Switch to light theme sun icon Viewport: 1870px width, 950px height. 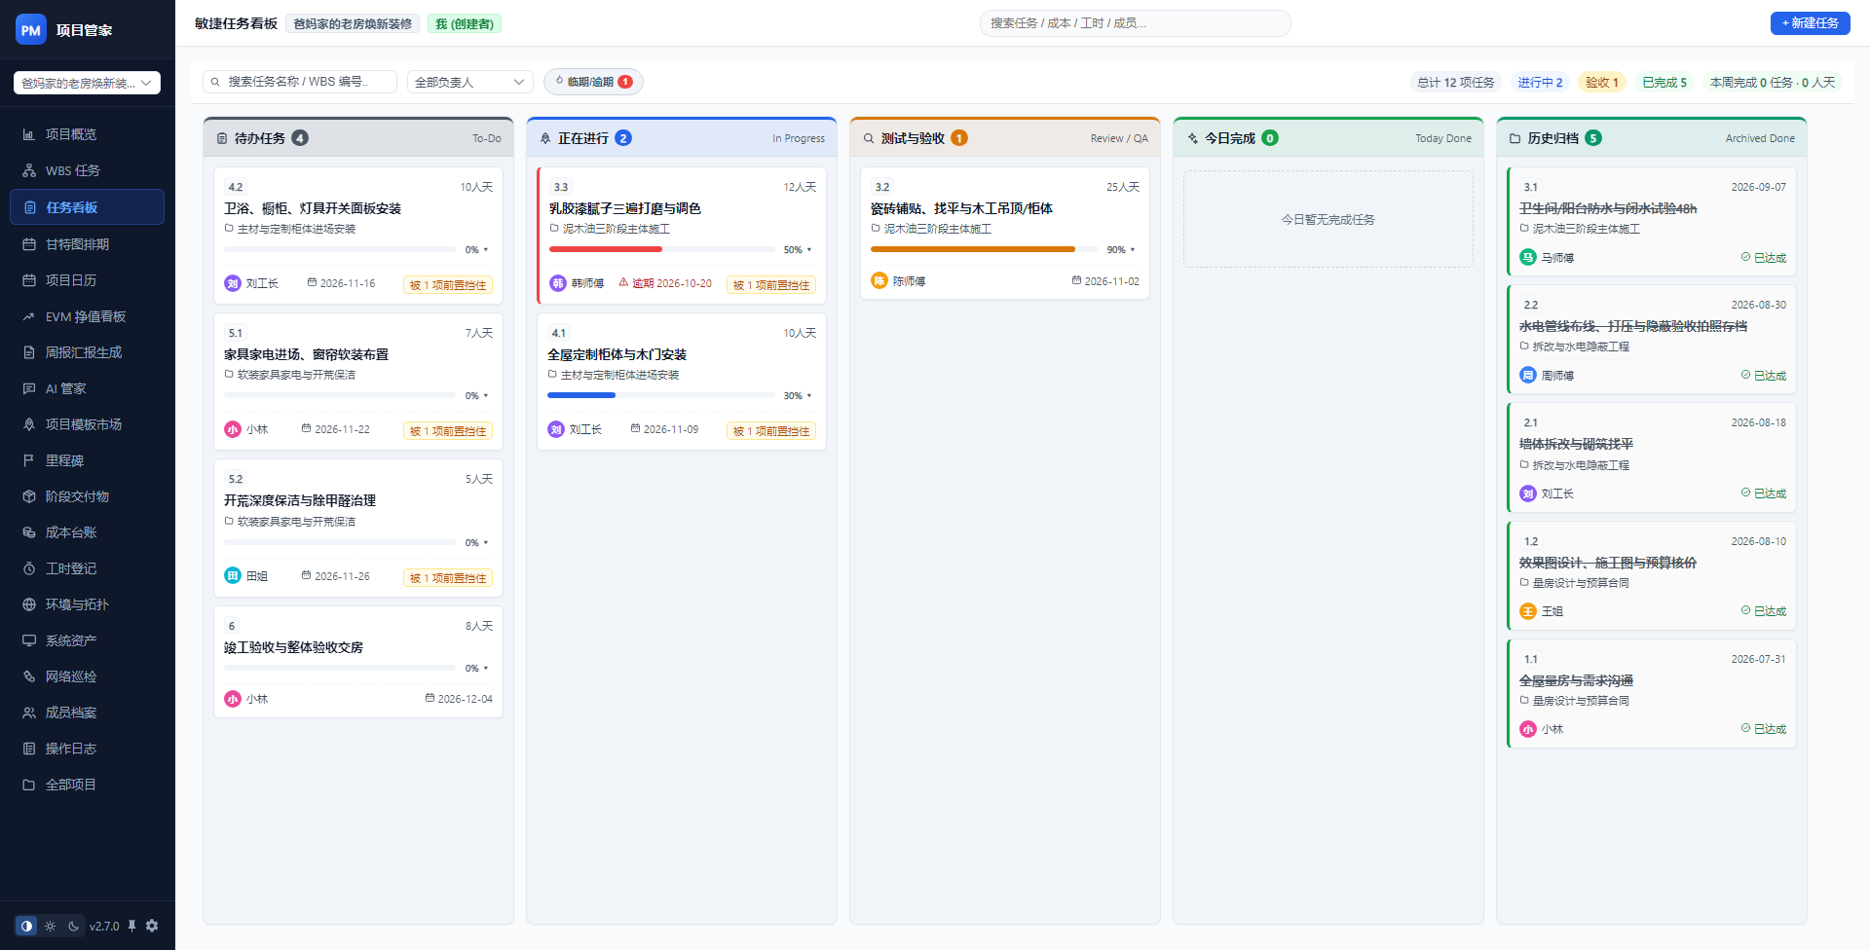(x=50, y=926)
